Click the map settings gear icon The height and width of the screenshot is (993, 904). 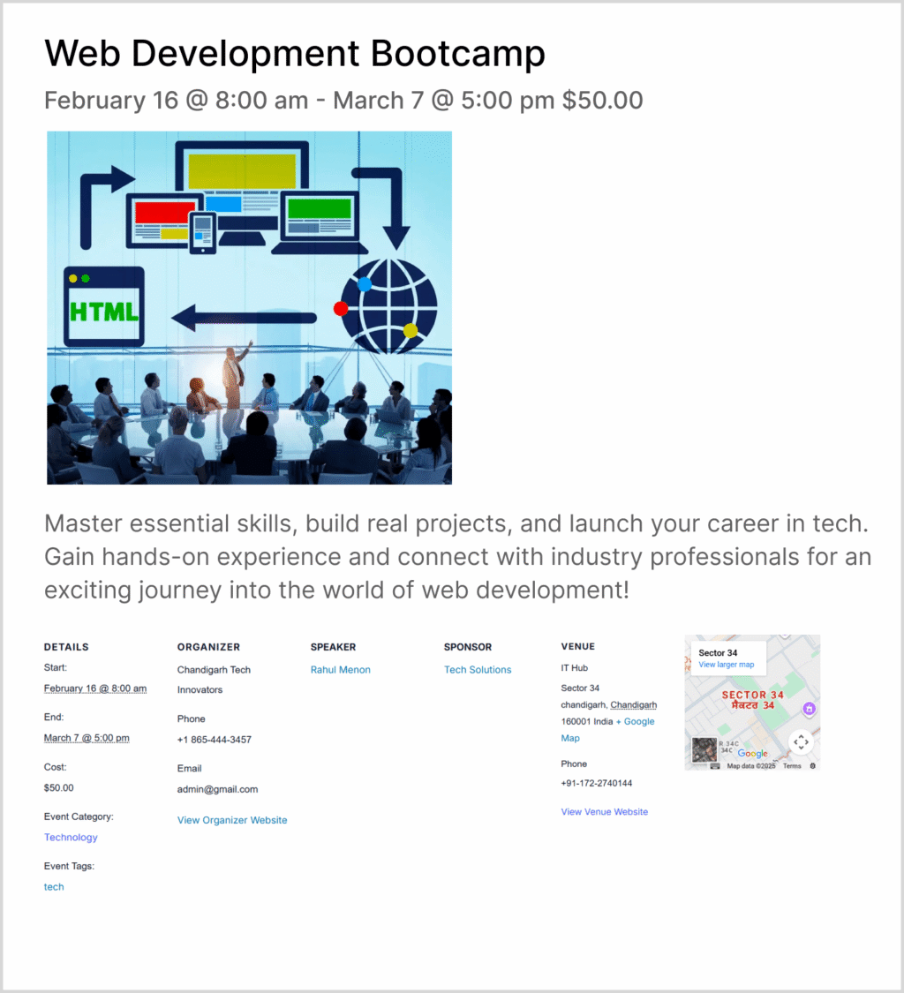click(812, 766)
